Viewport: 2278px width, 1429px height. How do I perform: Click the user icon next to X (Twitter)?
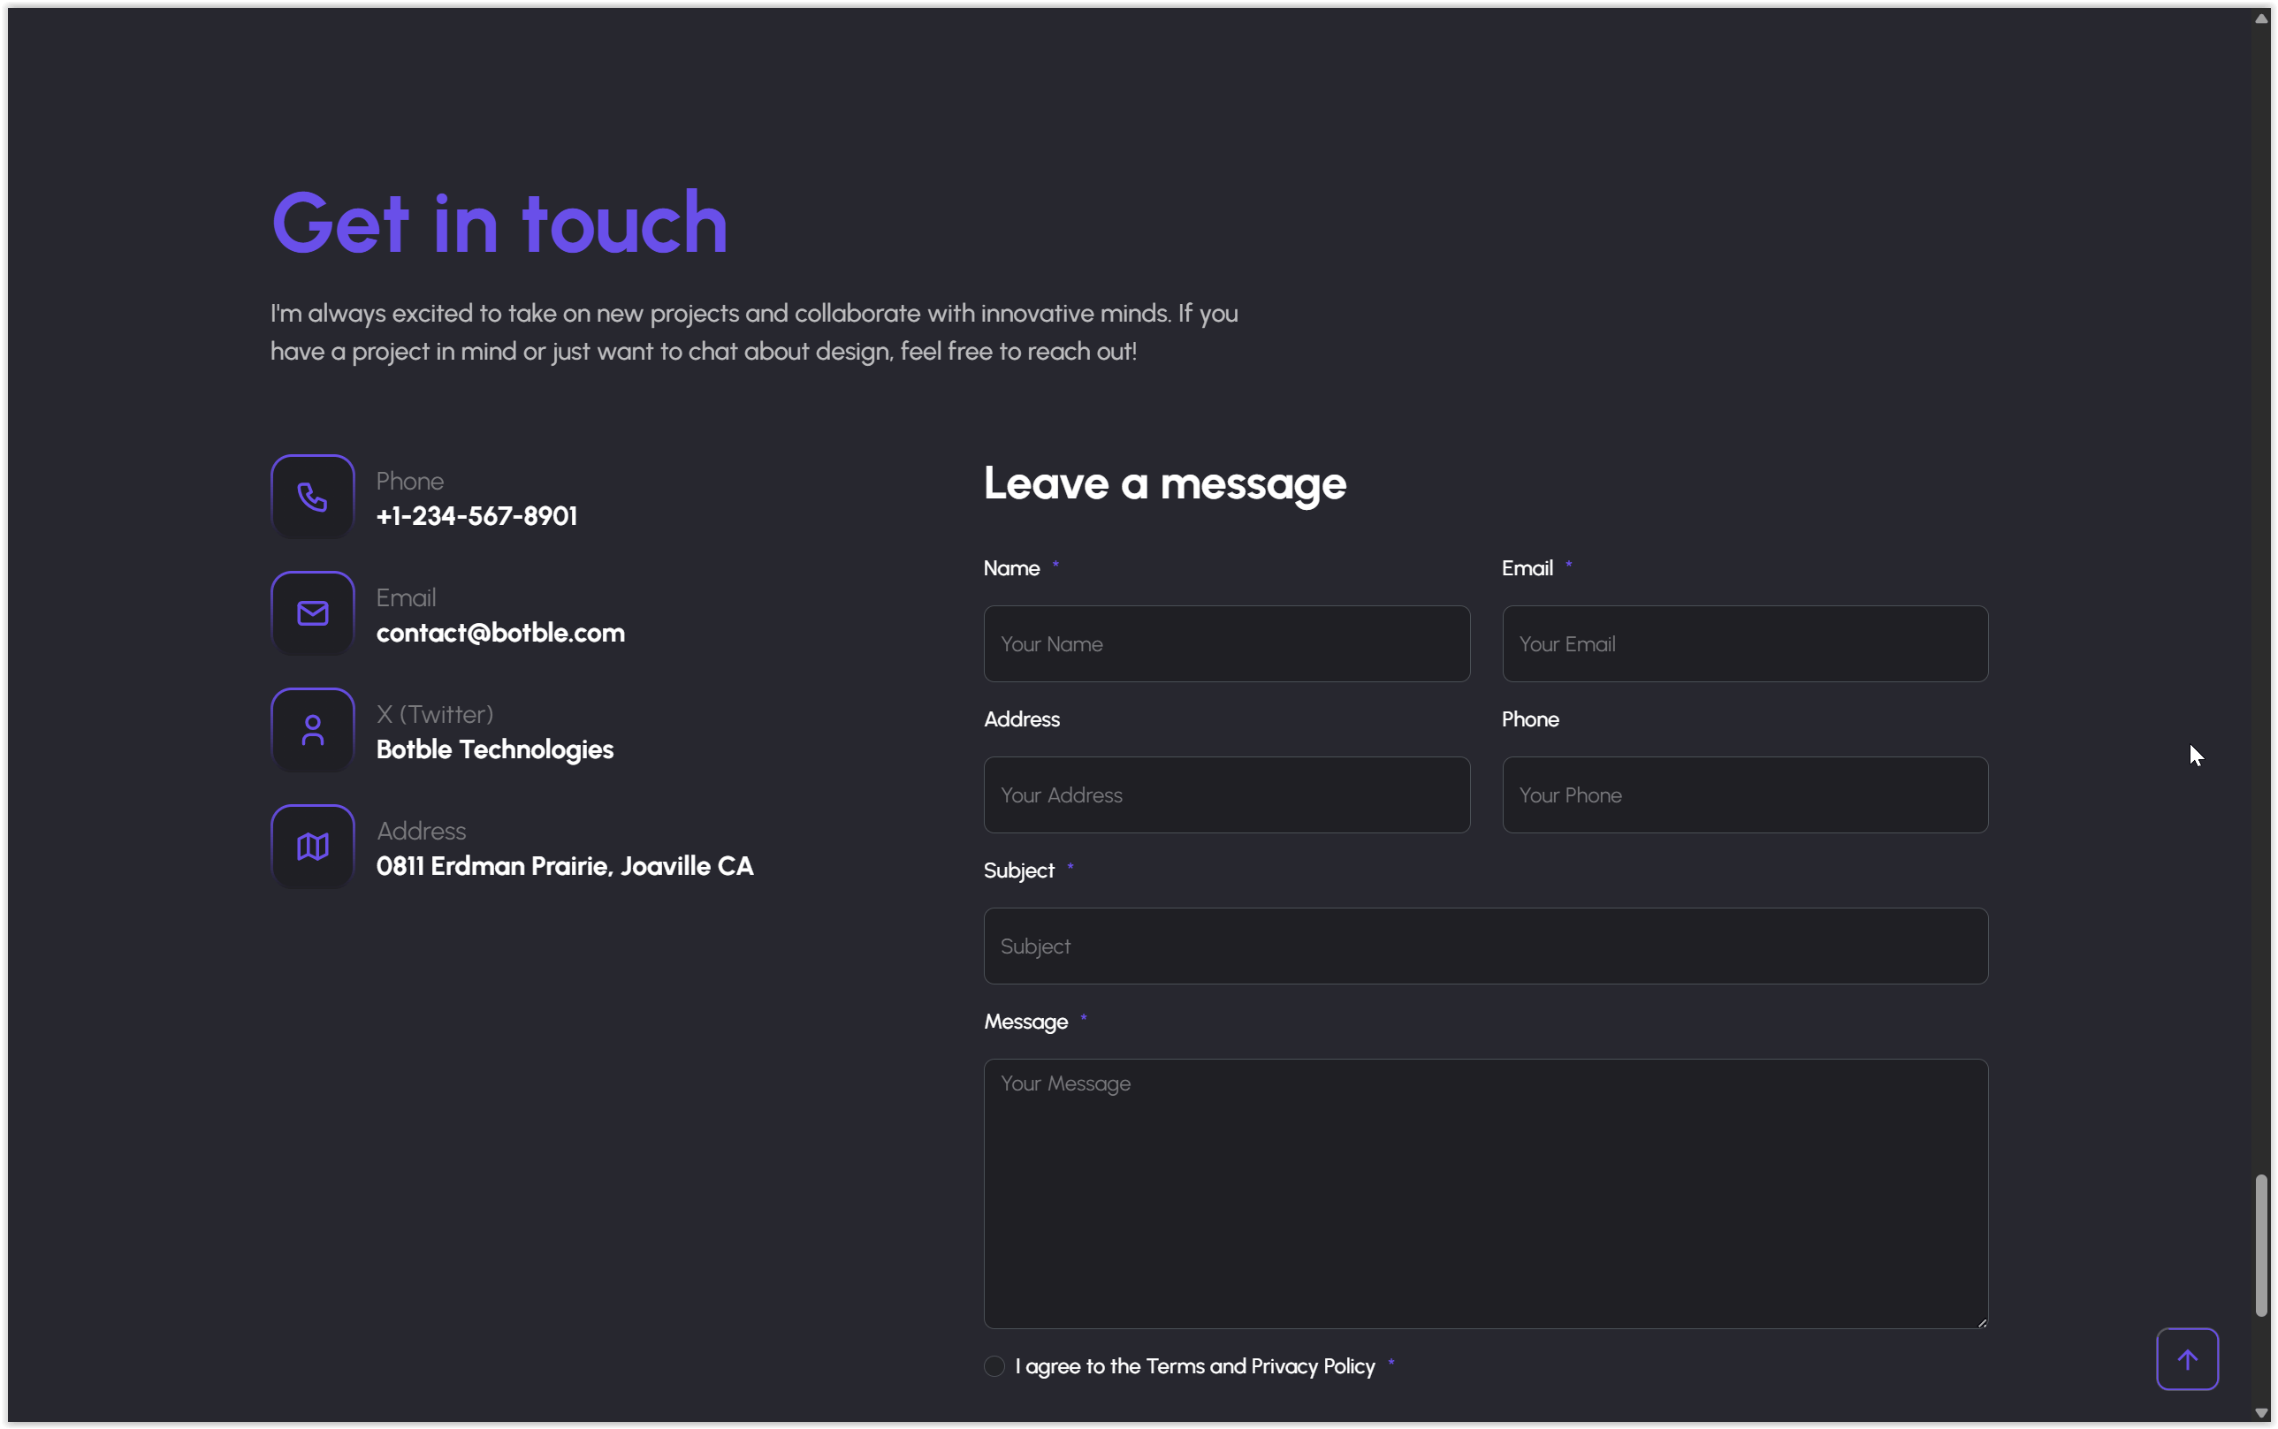pos(312,729)
